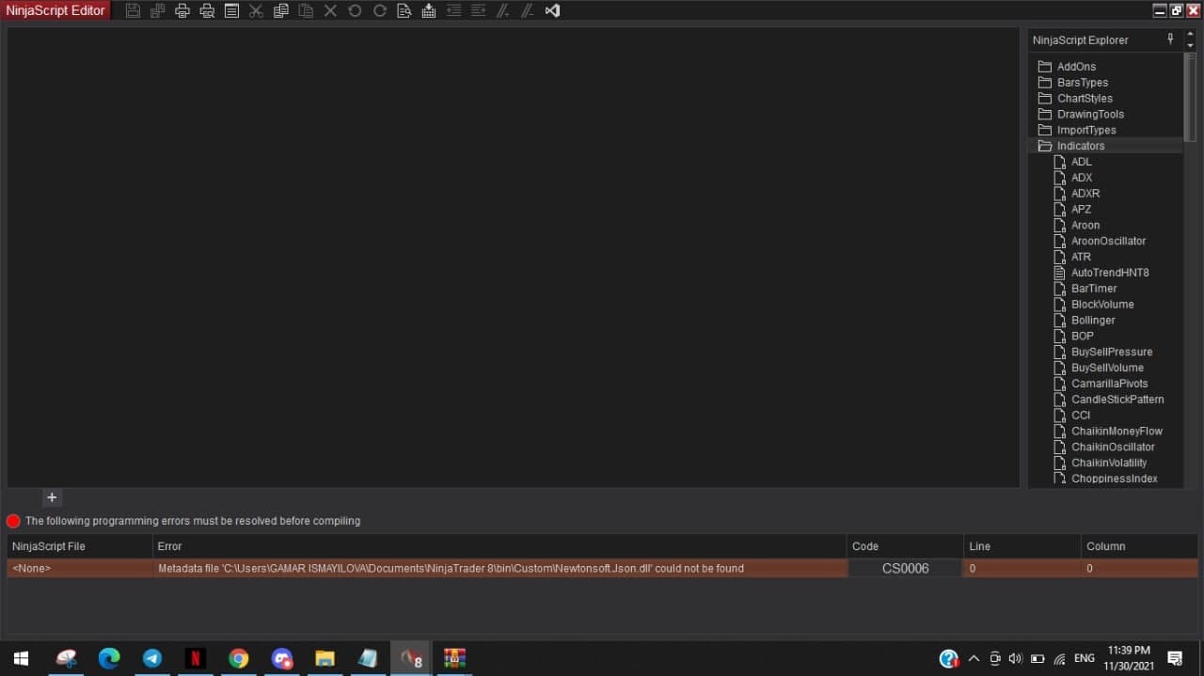Click the ENG language indicator in tray
The height and width of the screenshot is (676, 1204).
1085,658
